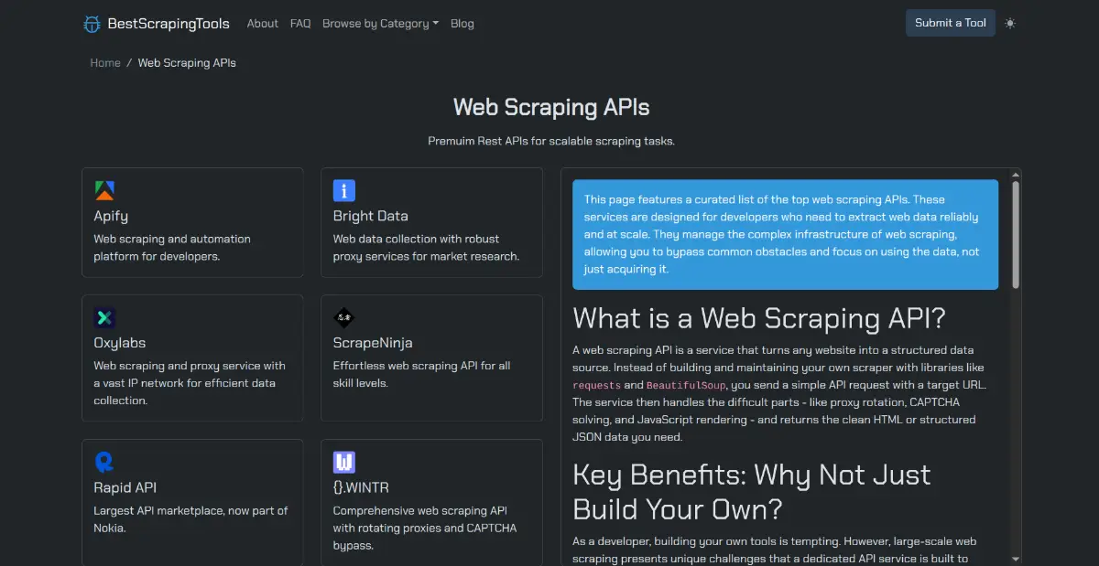The image size is (1099, 566).
Task: Open the Bright Data tool card
Action: click(431, 222)
